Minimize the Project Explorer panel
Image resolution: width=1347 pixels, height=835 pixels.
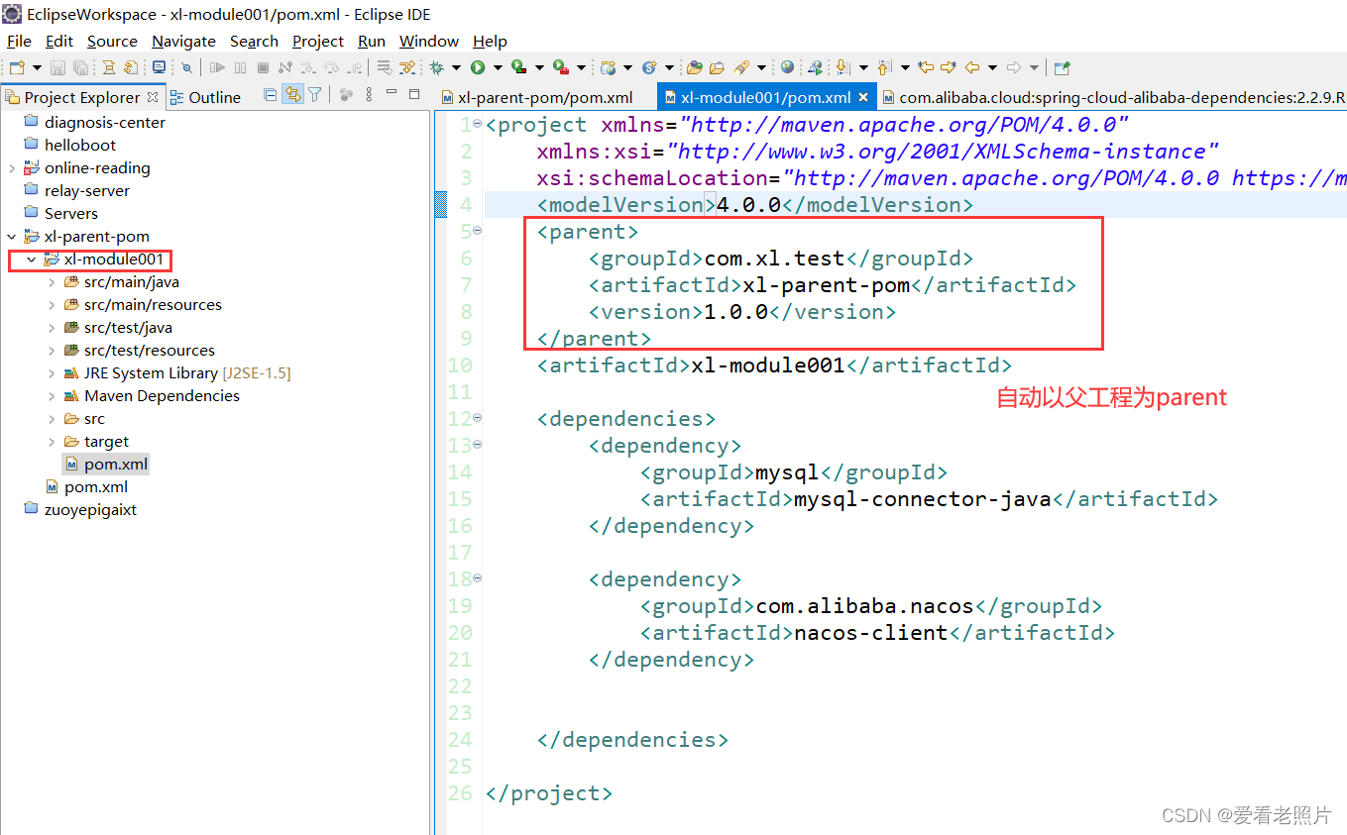[392, 92]
